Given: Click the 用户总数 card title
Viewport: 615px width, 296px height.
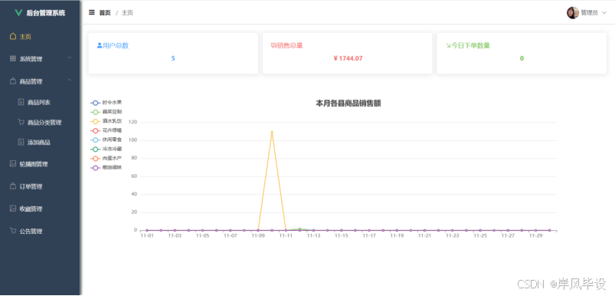Looking at the screenshot, I should [x=116, y=45].
